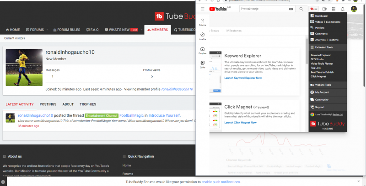Close the push notifications banner
366x186 pixels.
point(358,181)
